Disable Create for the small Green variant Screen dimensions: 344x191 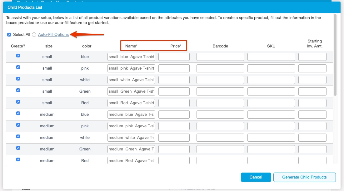(18, 90)
